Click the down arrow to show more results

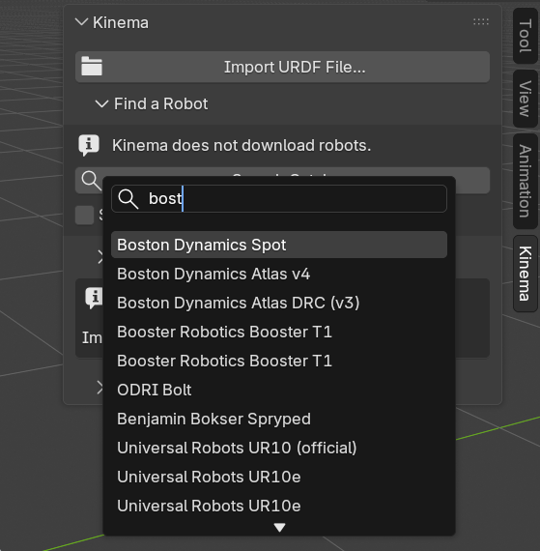[279, 527]
